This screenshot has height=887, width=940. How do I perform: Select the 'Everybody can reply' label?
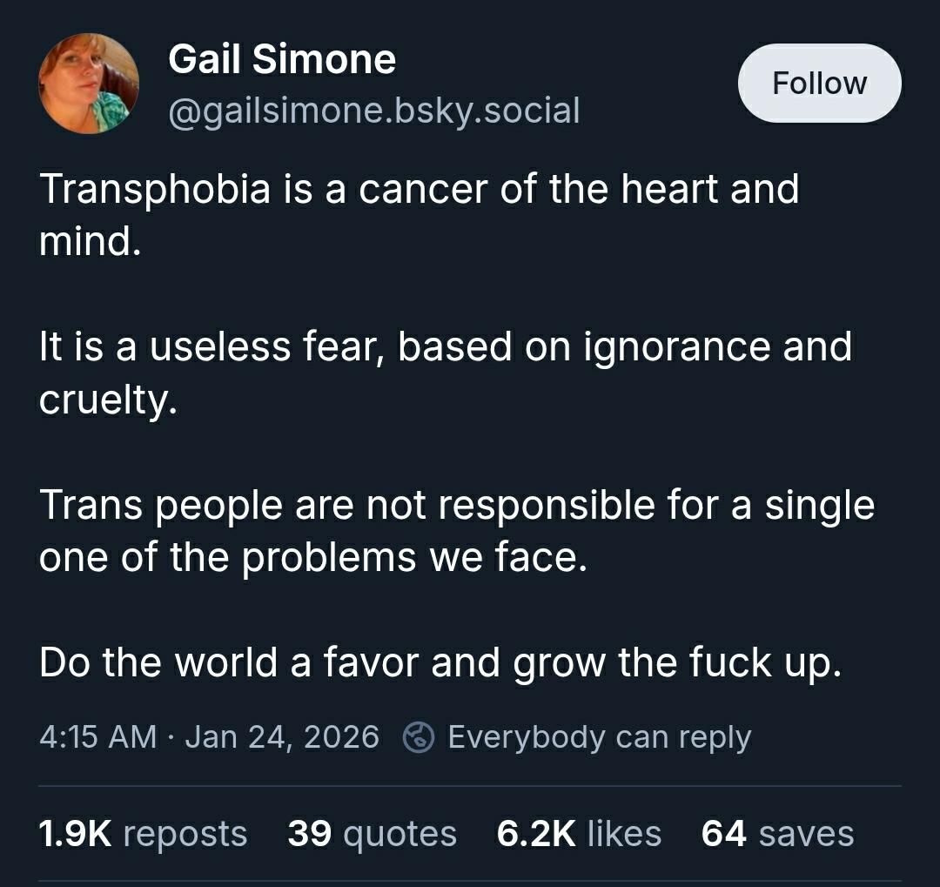(598, 736)
